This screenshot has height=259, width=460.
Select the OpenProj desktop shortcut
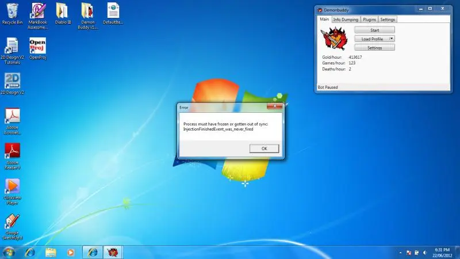(x=37, y=46)
